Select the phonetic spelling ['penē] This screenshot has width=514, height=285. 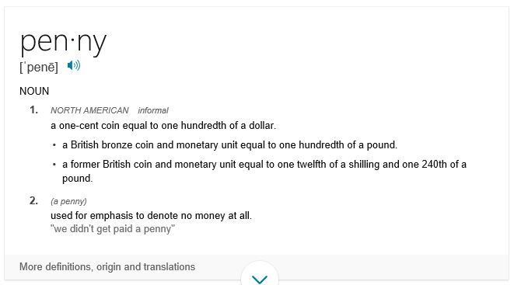click(x=39, y=67)
